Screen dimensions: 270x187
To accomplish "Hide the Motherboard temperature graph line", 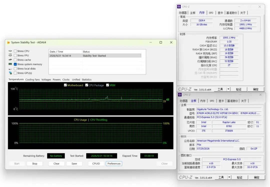I will (65, 85).
